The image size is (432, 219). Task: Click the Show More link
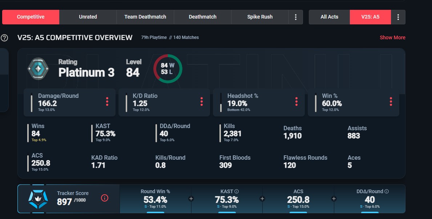392,37
